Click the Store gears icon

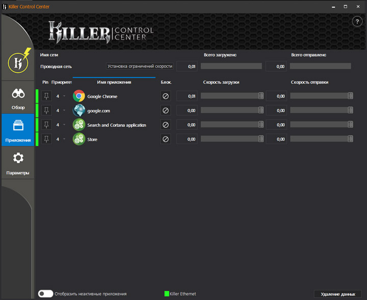tap(79, 139)
